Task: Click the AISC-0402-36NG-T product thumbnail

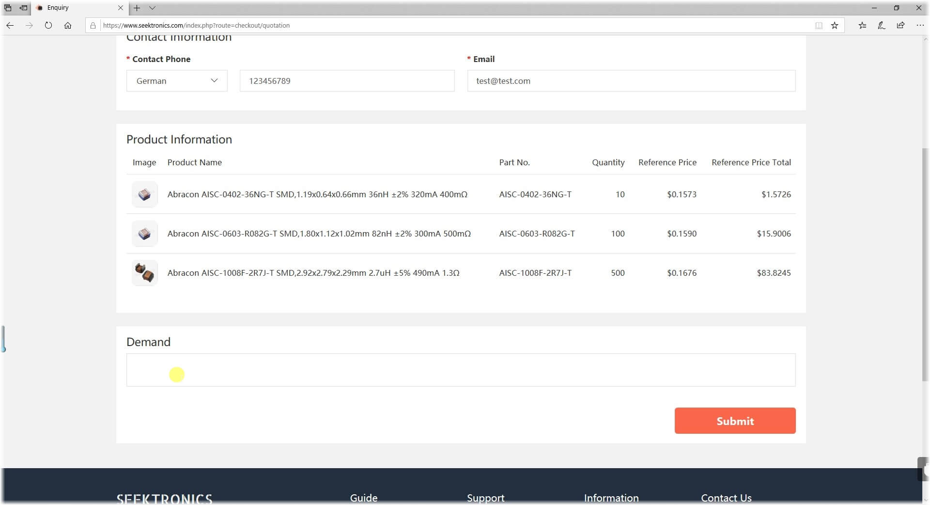Action: [144, 194]
